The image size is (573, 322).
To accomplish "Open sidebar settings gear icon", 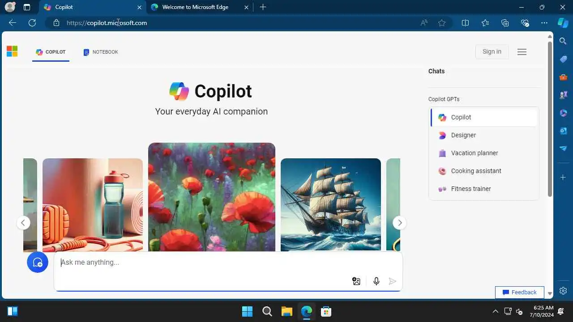I will pyautogui.click(x=563, y=291).
